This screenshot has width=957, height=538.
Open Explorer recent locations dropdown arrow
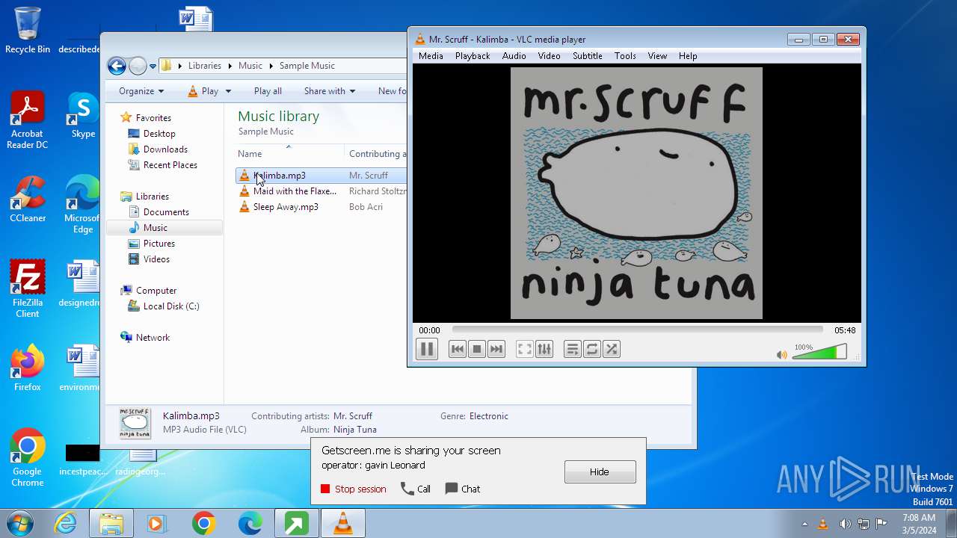point(153,66)
